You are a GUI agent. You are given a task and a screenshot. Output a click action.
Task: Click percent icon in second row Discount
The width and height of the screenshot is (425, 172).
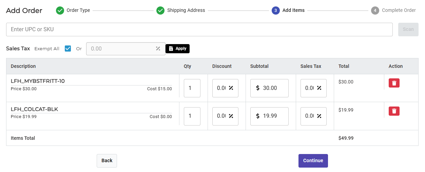point(231,116)
